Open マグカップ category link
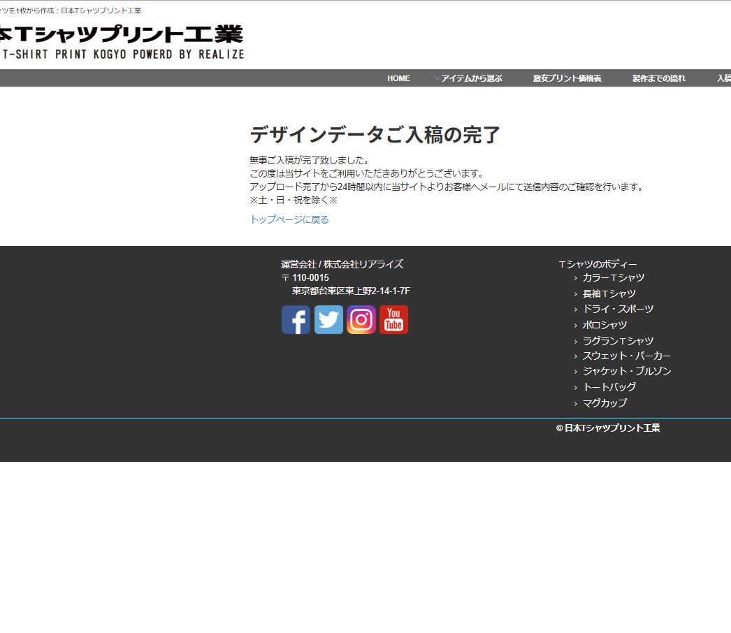The height and width of the screenshot is (633, 731). 605,403
